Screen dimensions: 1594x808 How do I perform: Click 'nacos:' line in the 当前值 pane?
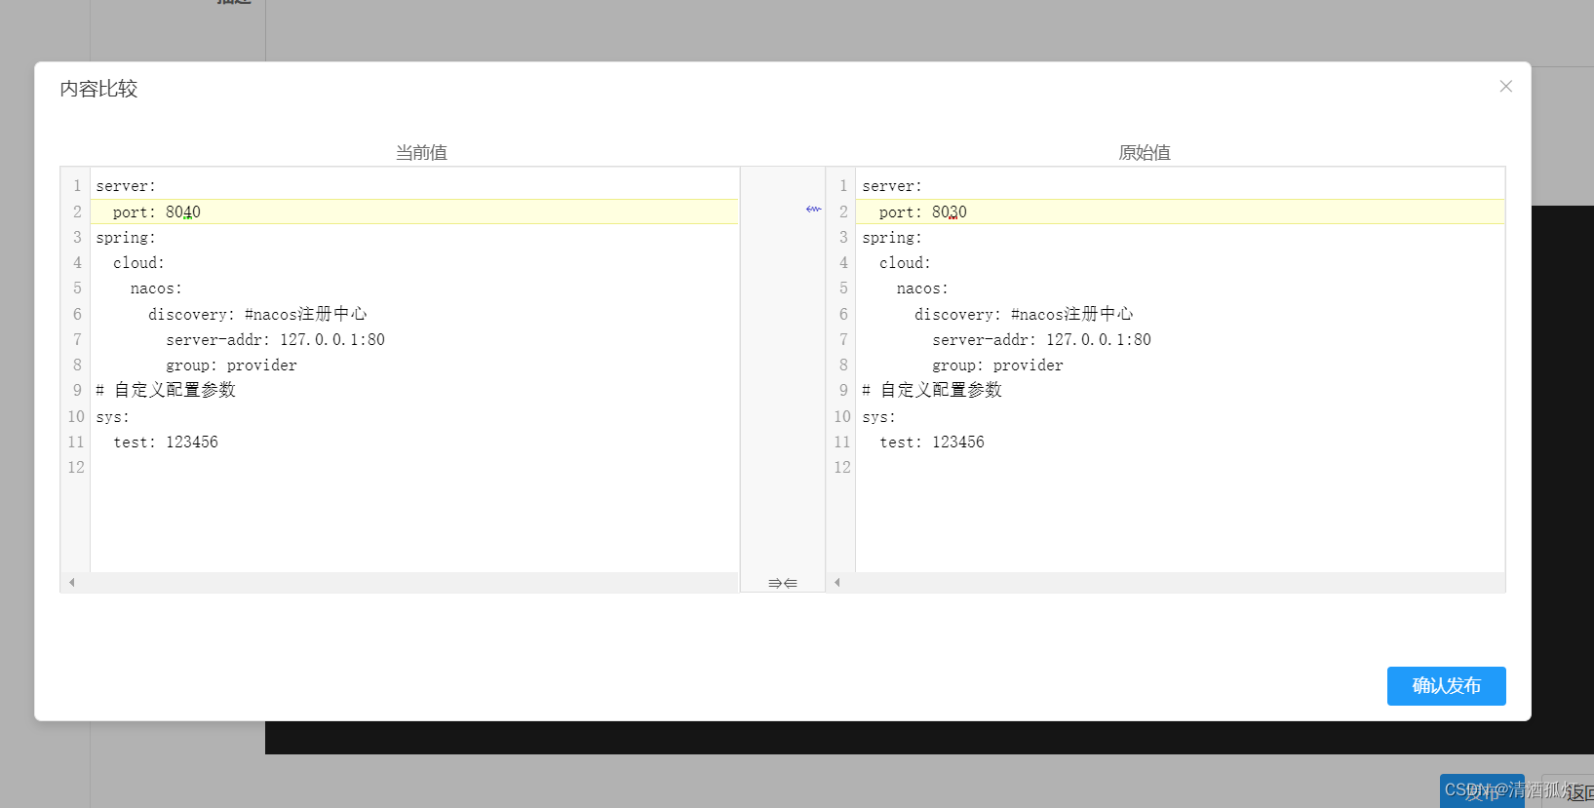click(x=156, y=289)
